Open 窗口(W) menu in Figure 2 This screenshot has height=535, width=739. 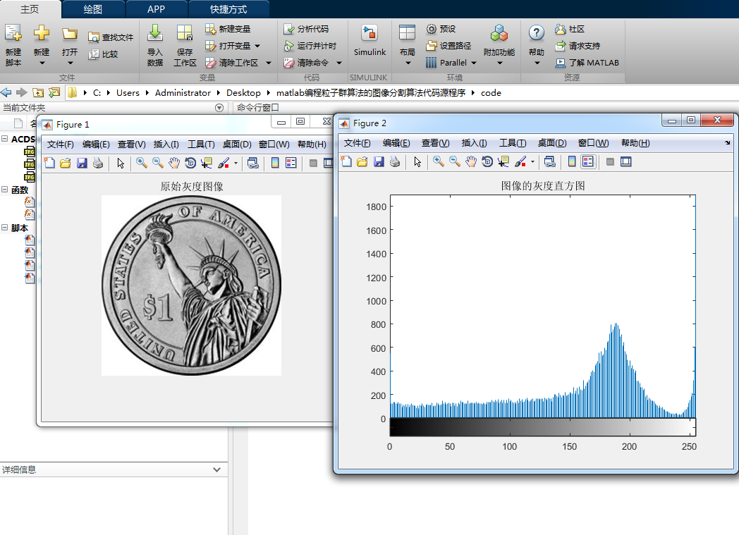[x=593, y=143]
